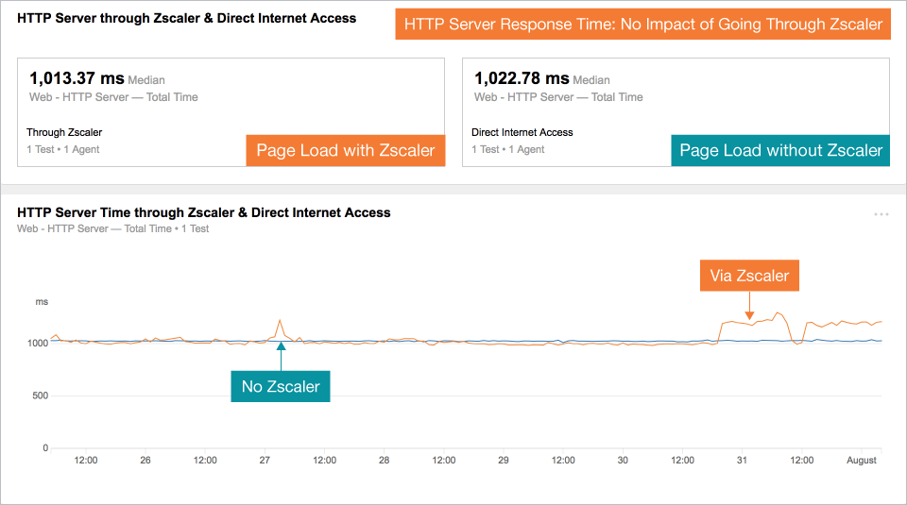Image resolution: width=907 pixels, height=505 pixels.
Task: Click the August label on time axis
Action: tap(861, 461)
